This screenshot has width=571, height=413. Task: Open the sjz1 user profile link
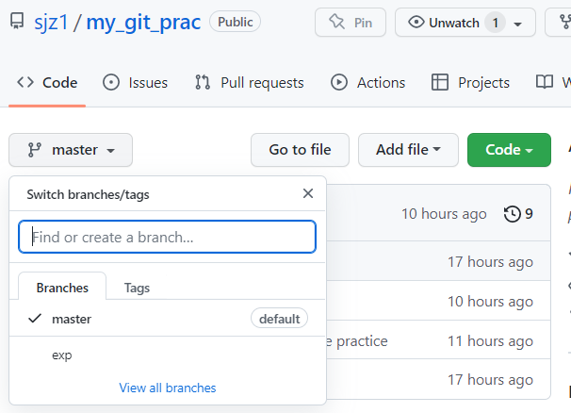coord(51,23)
